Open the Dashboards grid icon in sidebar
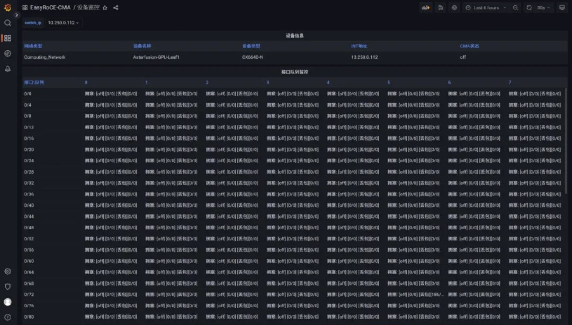Image resolution: width=572 pixels, height=325 pixels. (x=7, y=38)
